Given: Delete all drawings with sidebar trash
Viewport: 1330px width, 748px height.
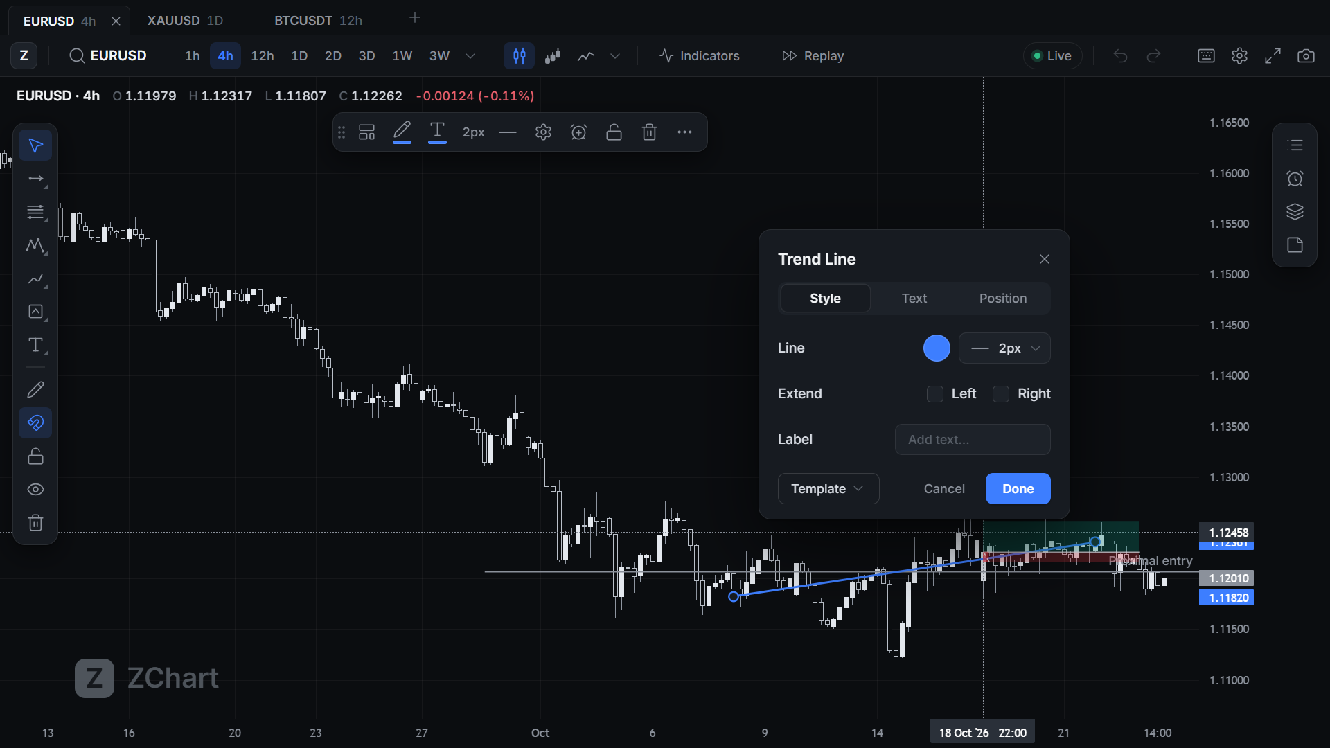Looking at the screenshot, I should tap(35, 522).
